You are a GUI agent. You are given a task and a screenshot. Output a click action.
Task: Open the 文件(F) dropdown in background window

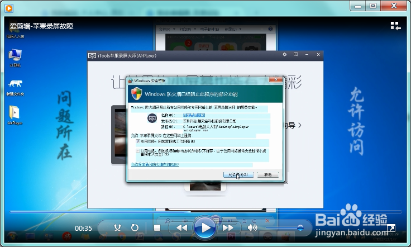coord(167,29)
